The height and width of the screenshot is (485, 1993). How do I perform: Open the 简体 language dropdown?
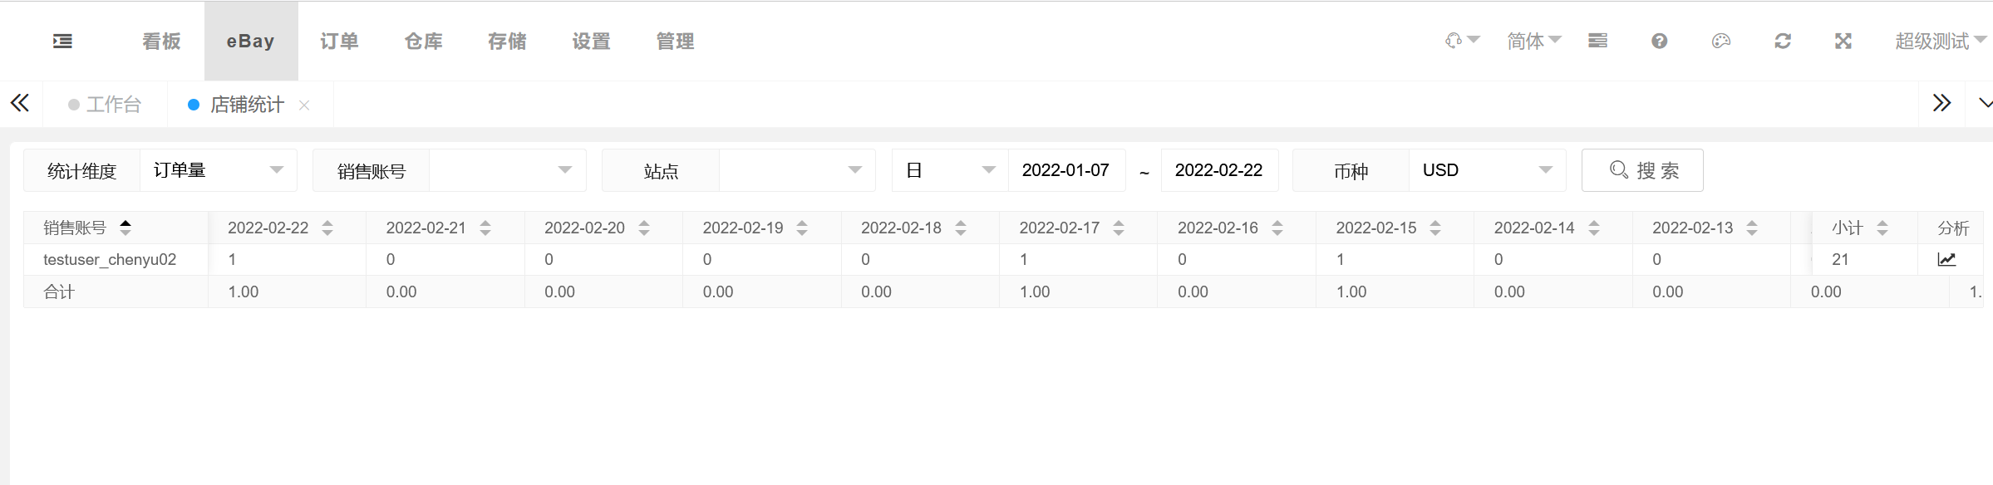coord(1534,41)
